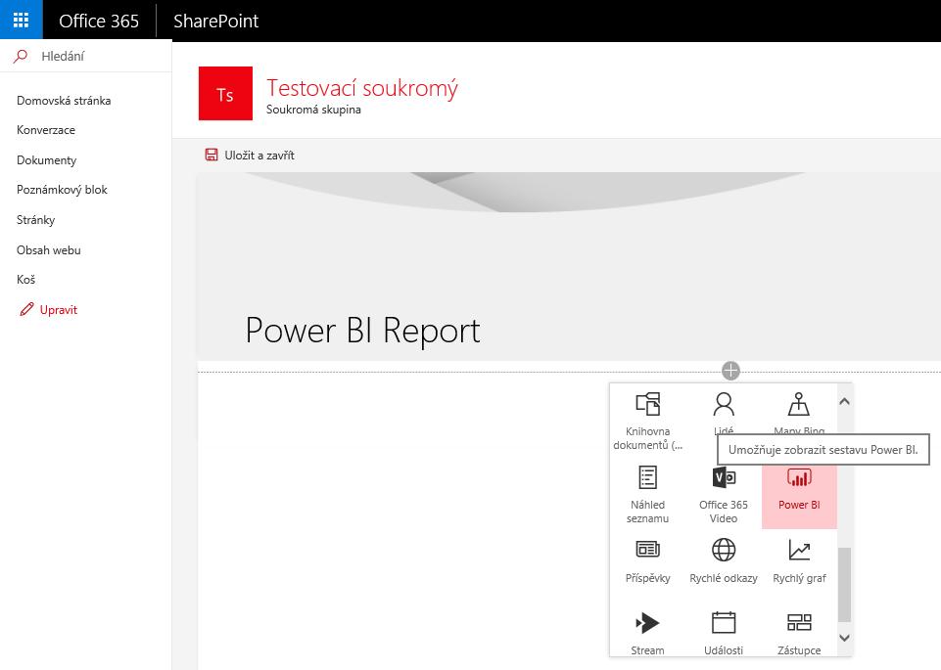Click Uložit a zavřít button
The height and width of the screenshot is (670, 941).
click(x=250, y=156)
